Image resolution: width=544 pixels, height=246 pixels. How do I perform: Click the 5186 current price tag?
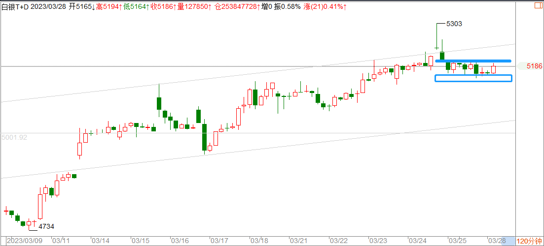point(531,66)
